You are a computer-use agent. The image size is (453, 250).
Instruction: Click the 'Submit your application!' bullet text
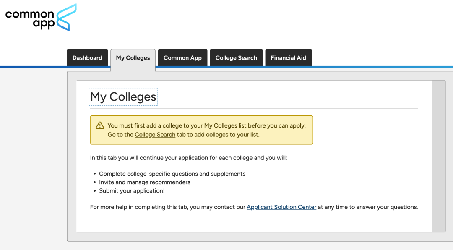coord(132,191)
